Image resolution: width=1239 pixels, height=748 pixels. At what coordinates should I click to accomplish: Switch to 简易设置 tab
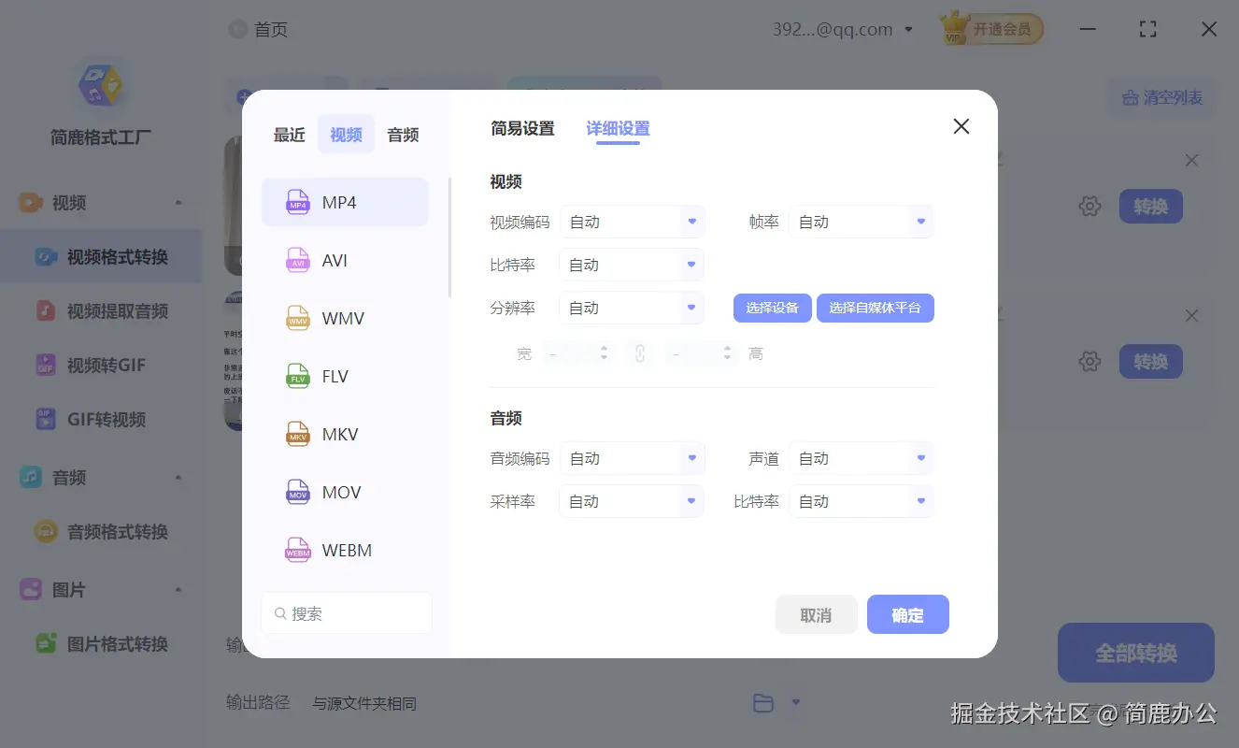(522, 129)
